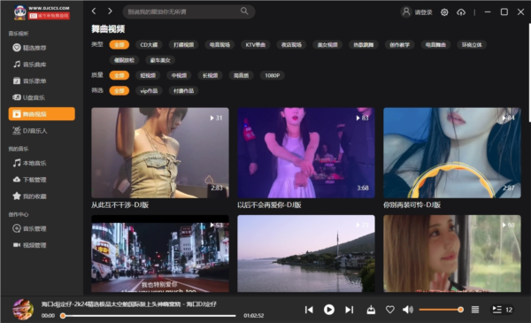Image resolution: width=531 pixels, height=323 pixels.
Task: Click the cloud upload icon
Action: 461,12
